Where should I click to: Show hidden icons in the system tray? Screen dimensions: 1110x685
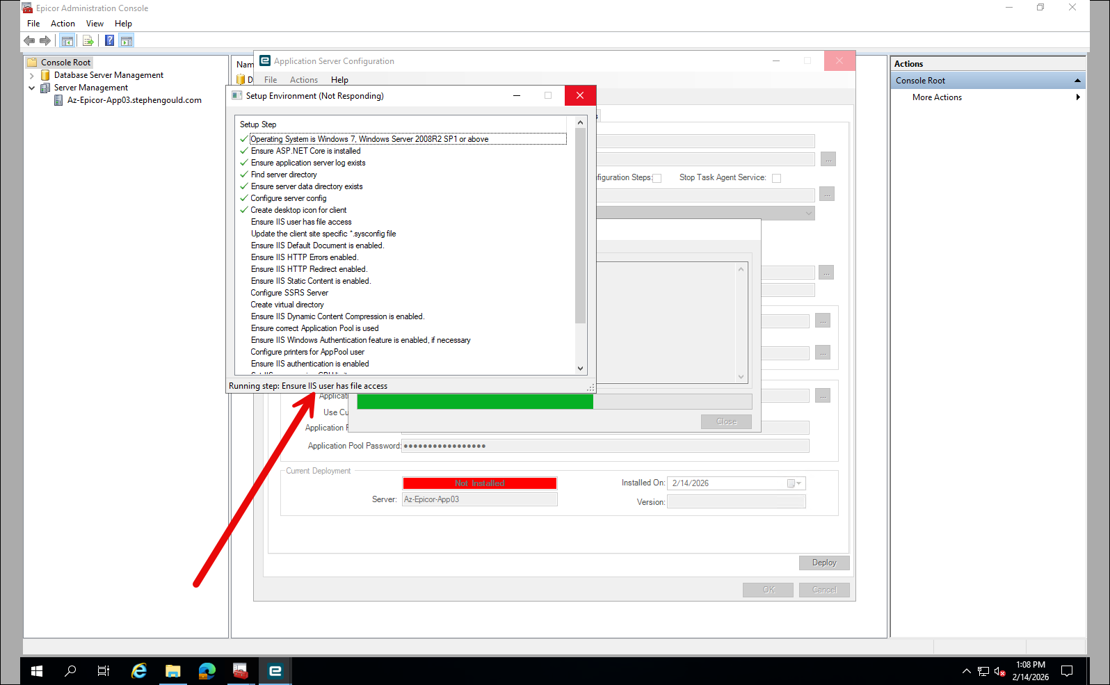(966, 671)
